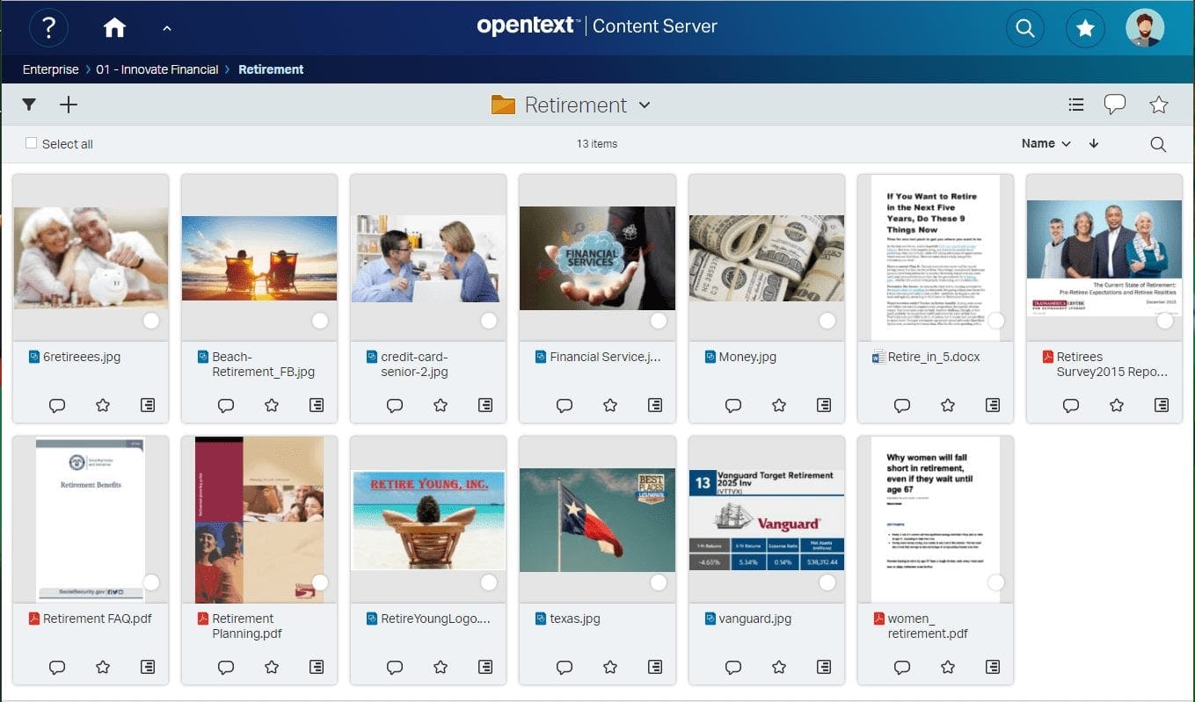Click the add new item plus icon
This screenshot has height=702, width=1195.
68,105
